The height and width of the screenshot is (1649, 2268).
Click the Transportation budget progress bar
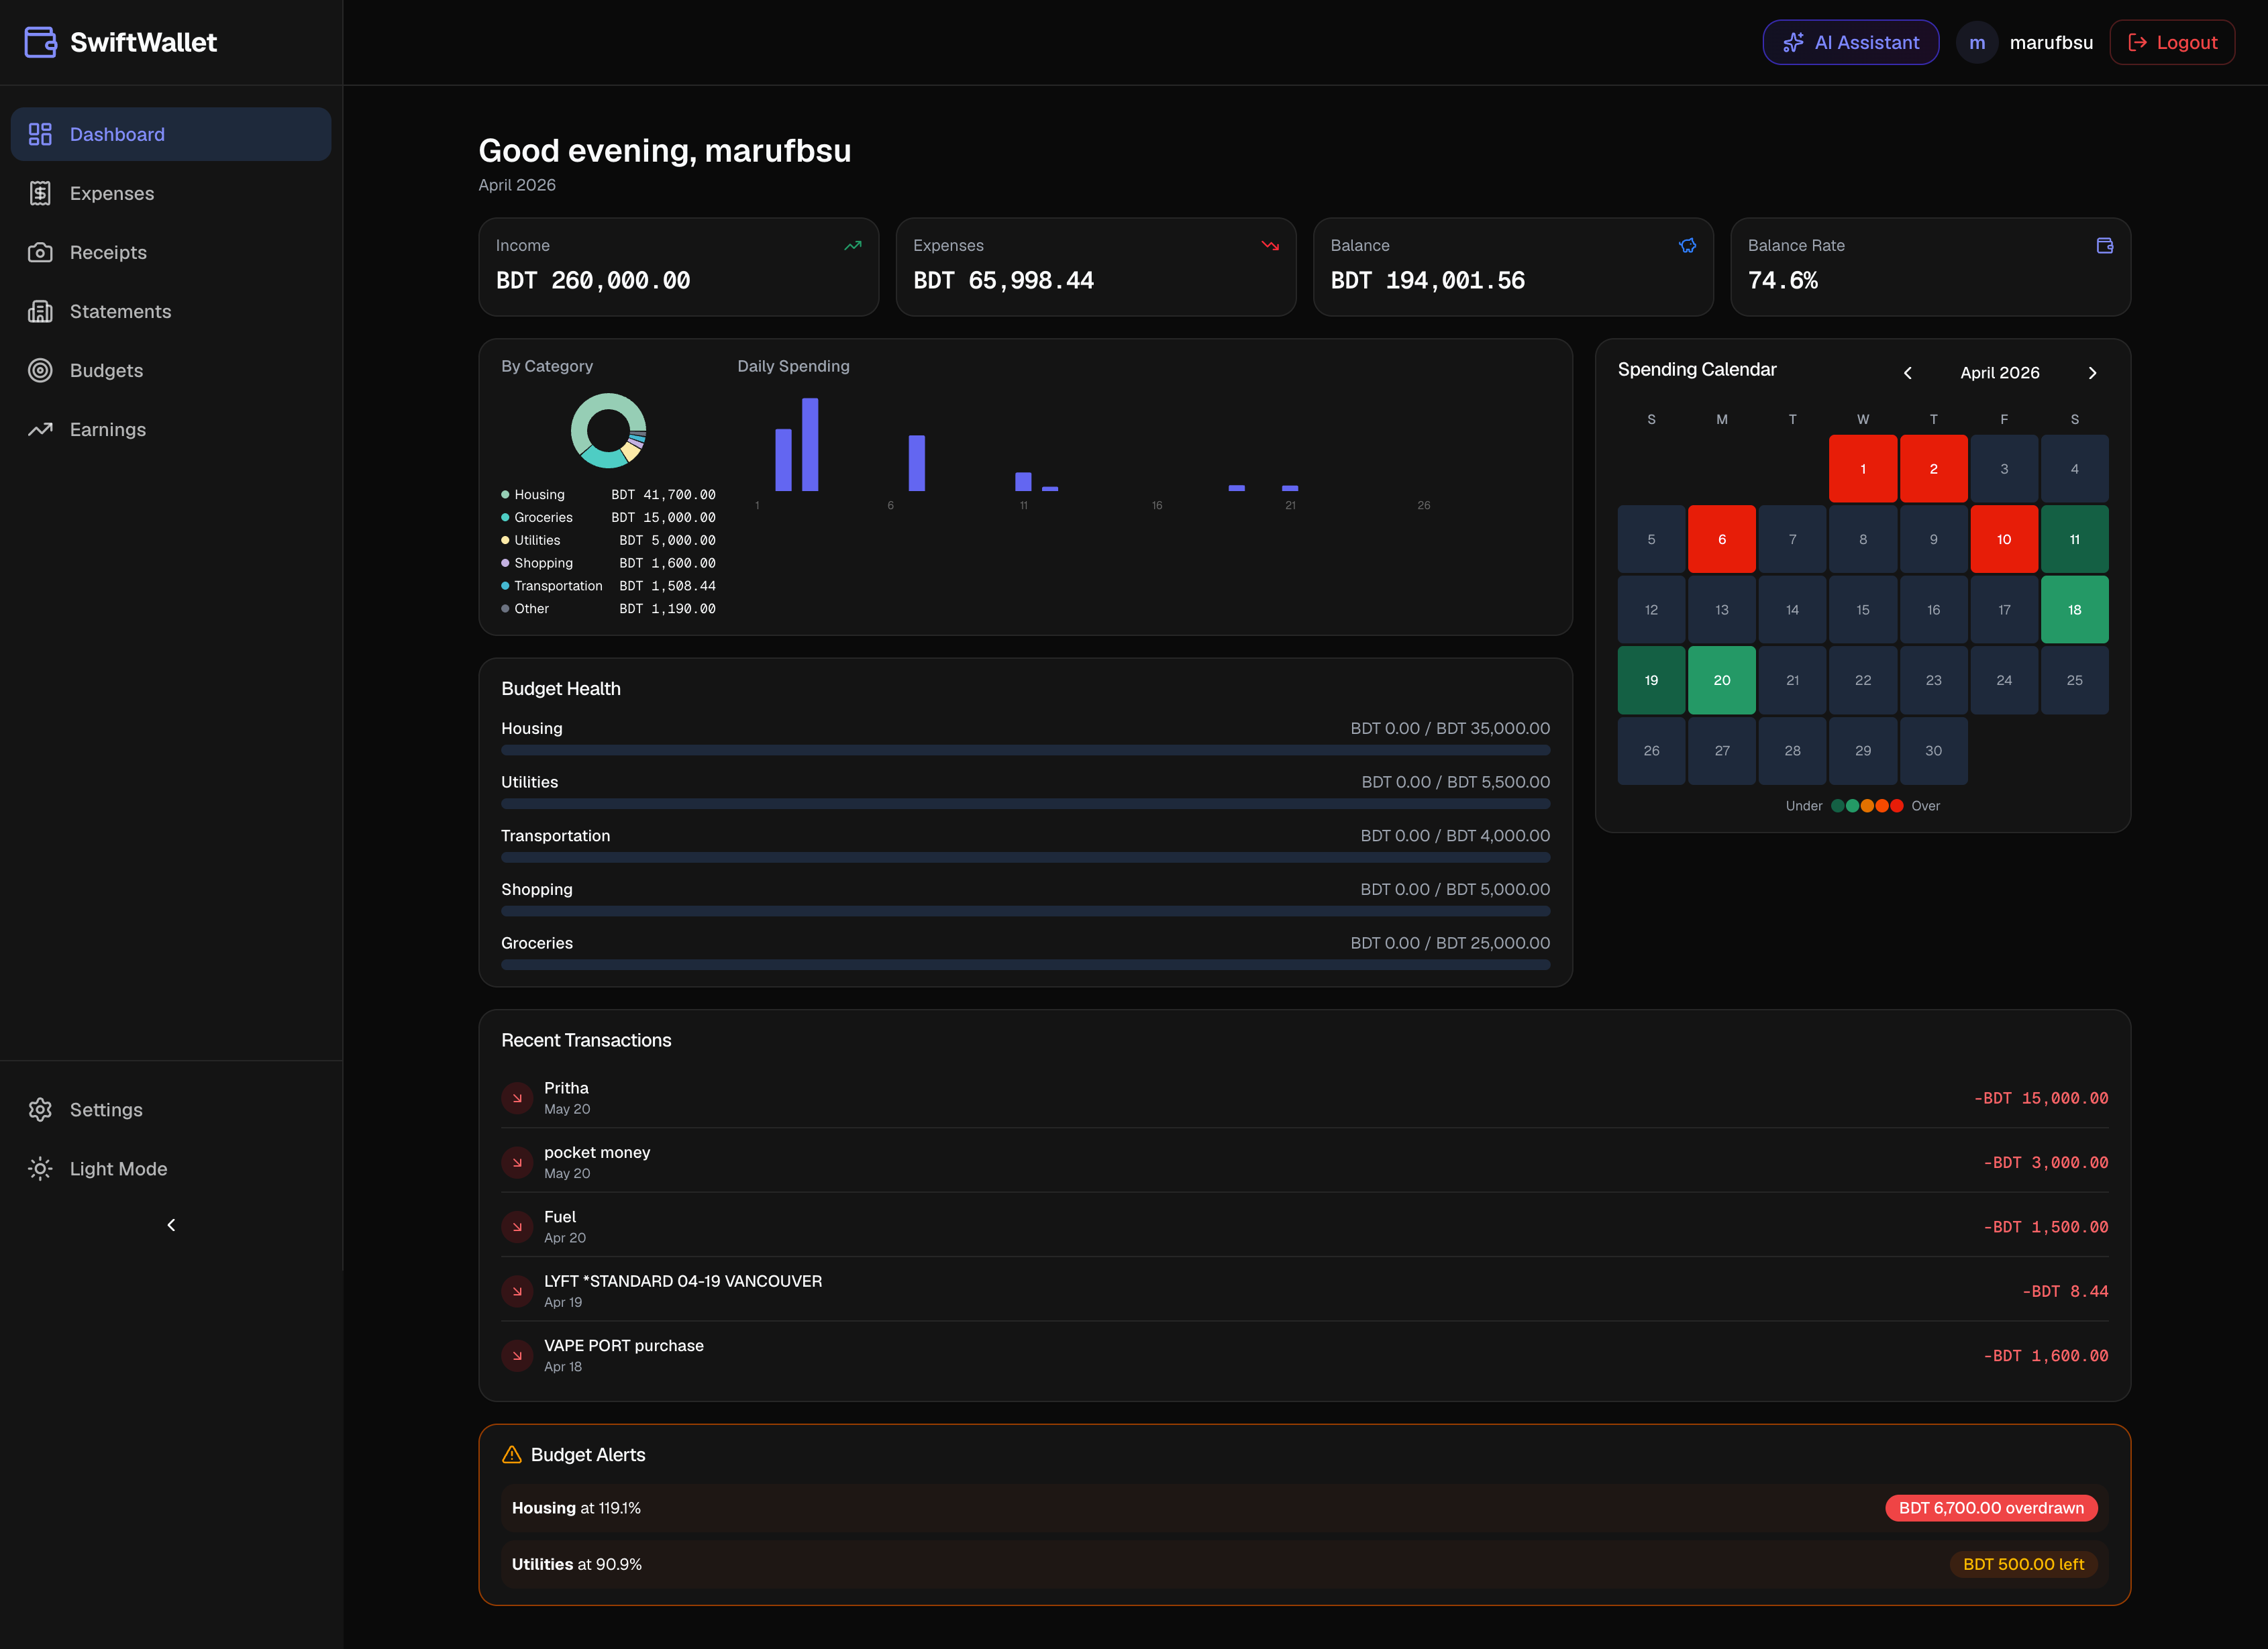[x=1025, y=858]
